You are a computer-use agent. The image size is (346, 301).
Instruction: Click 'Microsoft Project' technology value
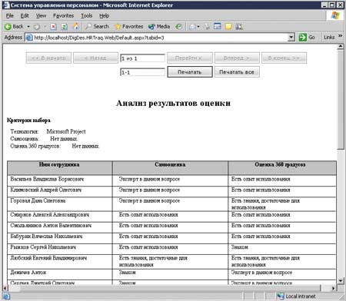click(x=66, y=131)
